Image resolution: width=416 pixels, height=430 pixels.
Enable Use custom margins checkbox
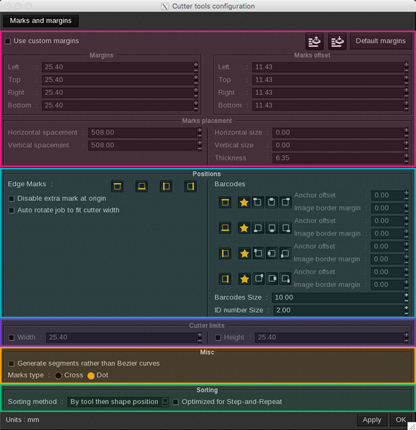[x=8, y=41]
